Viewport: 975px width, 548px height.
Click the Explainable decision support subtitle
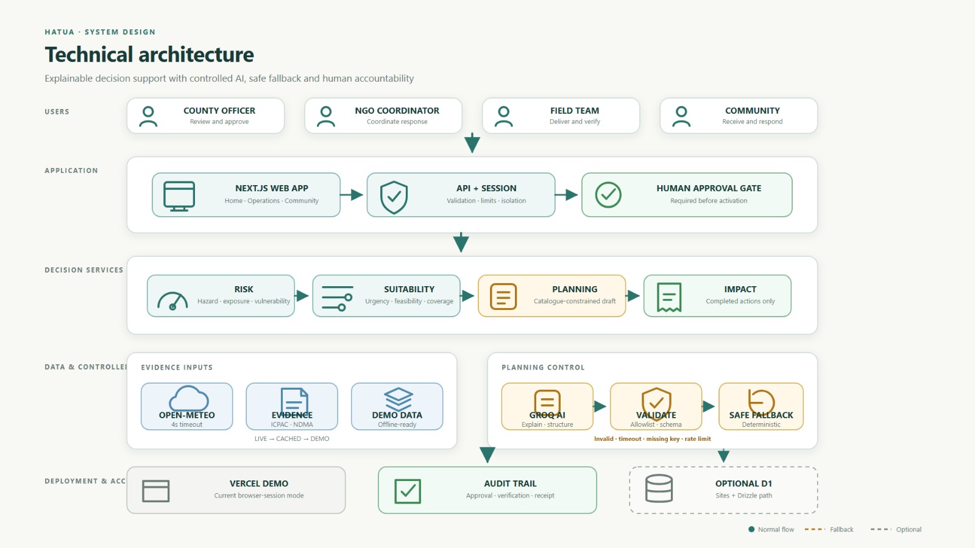[x=229, y=79]
